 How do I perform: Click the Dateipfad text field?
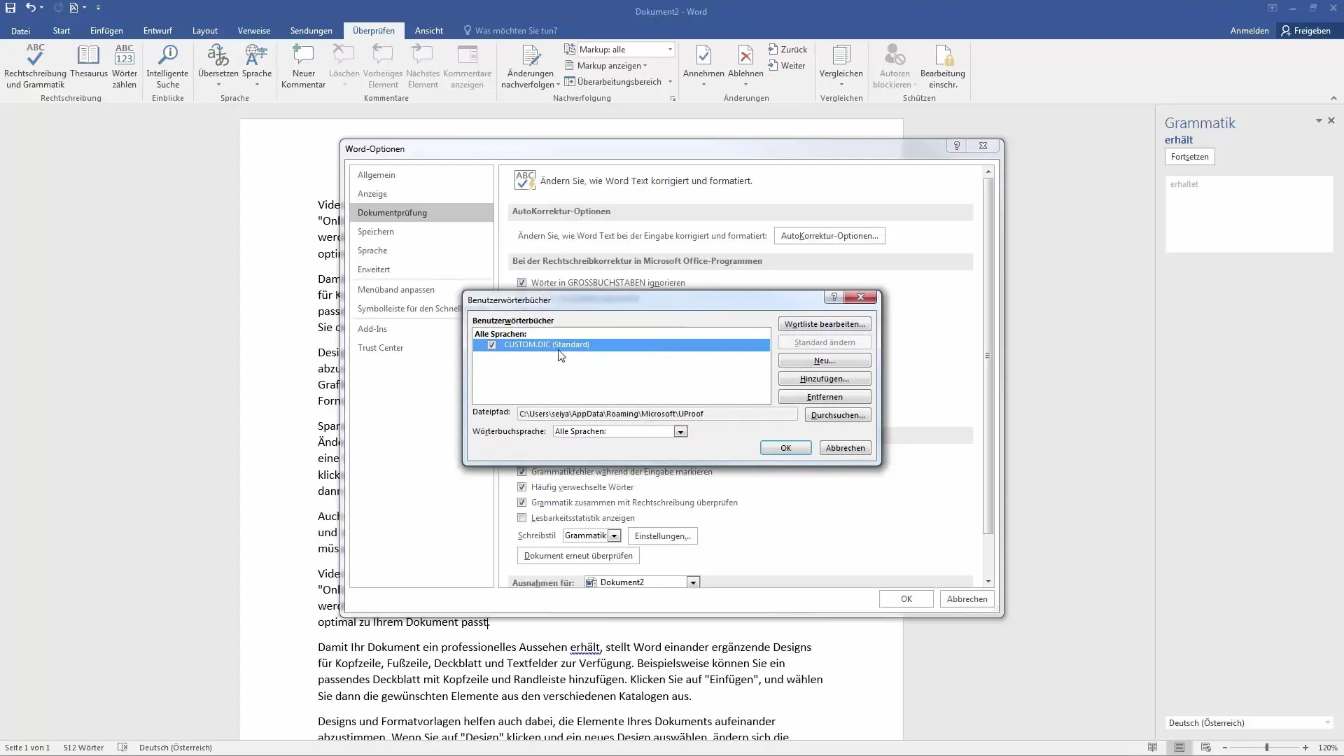click(656, 414)
